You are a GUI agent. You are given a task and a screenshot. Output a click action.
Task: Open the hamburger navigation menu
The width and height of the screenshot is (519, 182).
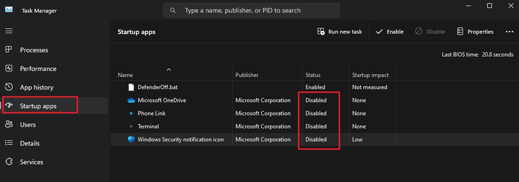point(9,31)
